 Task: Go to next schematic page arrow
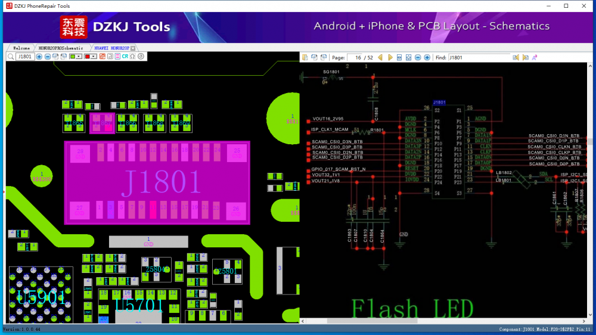[x=390, y=57]
